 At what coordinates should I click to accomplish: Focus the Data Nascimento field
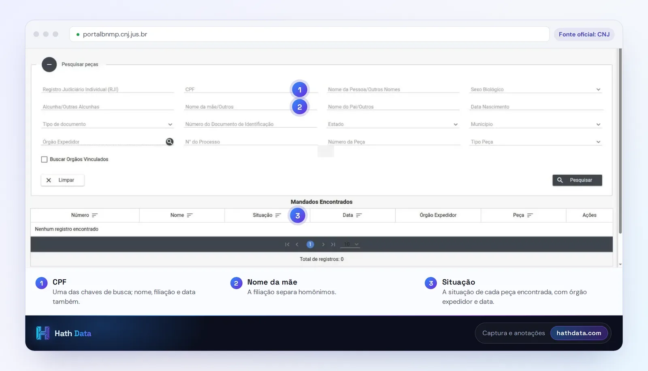(537, 107)
